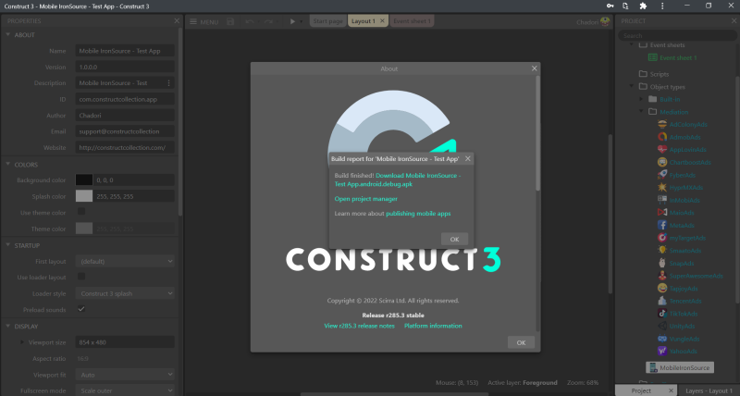This screenshot has height=396, width=740.
Task: Click the SnapAds object icon
Action: (x=662, y=263)
